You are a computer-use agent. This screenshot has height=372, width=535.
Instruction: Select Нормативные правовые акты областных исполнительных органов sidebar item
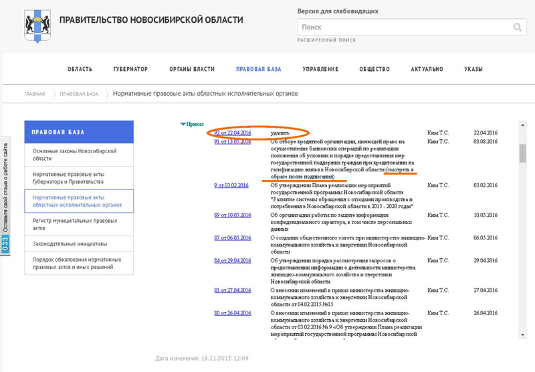pos(79,201)
